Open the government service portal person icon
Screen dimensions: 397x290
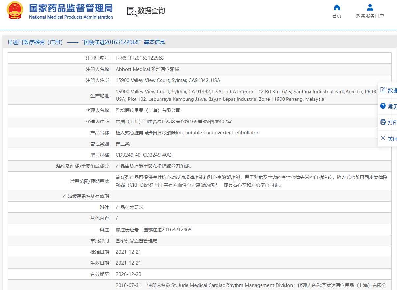coord(370,7)
